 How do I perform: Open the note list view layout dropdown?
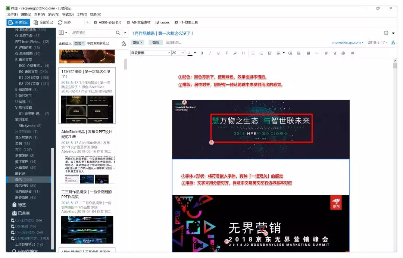[x=63, y=32]
